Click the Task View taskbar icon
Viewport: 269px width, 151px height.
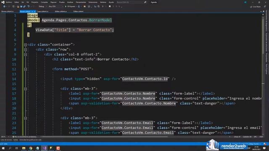(17, 148)
